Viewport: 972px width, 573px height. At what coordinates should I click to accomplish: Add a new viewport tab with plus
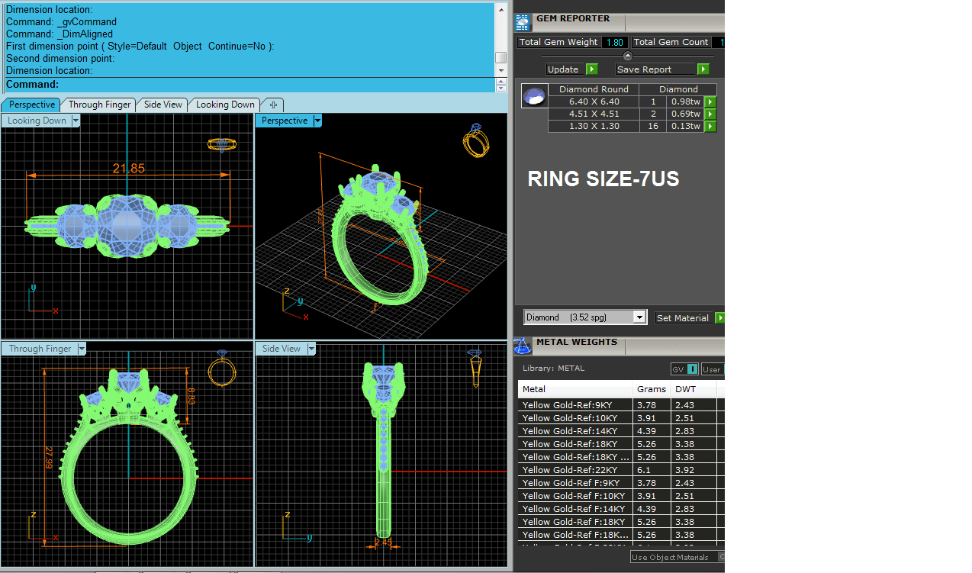[273, 105]
